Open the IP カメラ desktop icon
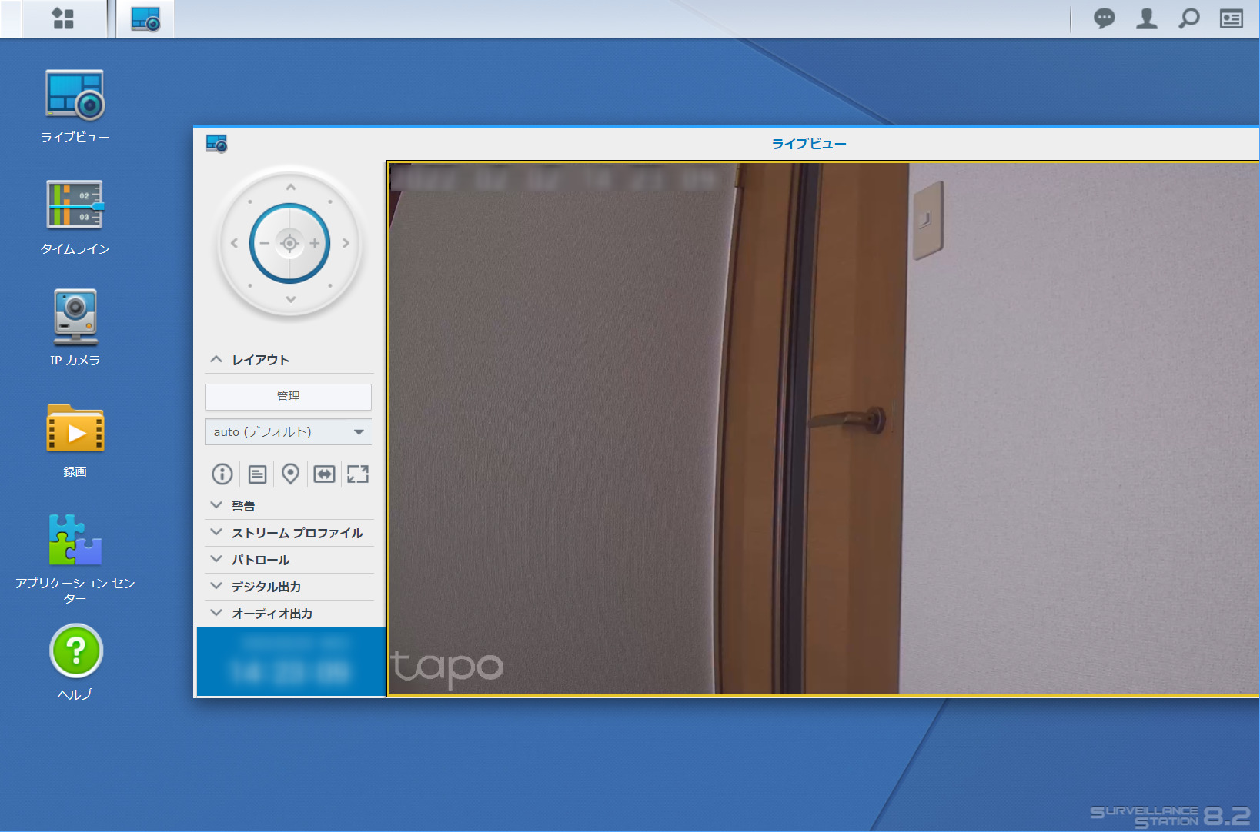 tap(75, 328)
